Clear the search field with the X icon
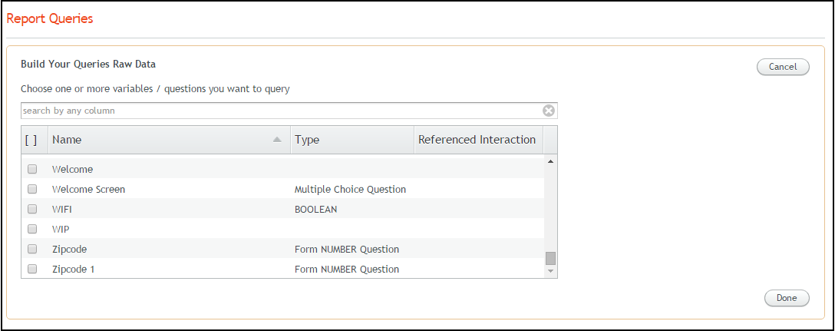 (x=549, y=111)
